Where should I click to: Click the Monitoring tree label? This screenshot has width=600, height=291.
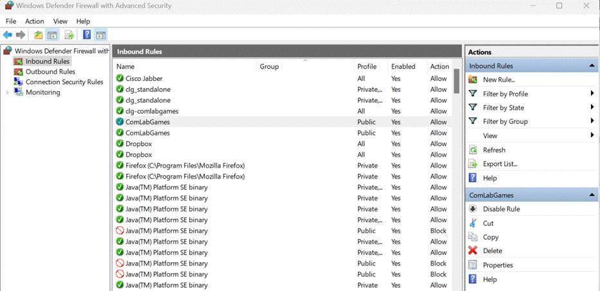43,93
